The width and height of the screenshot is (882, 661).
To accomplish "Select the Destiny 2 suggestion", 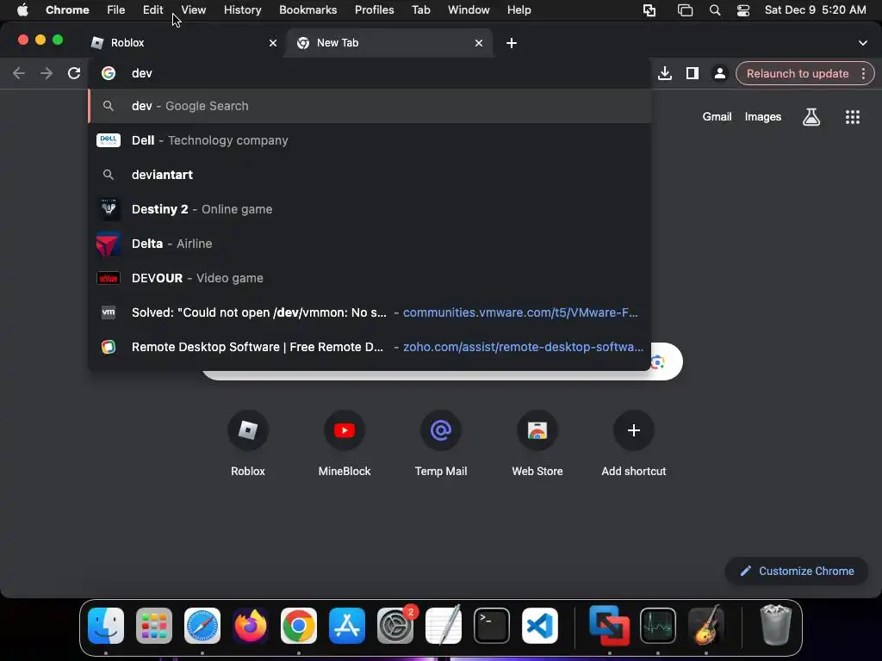I will pyautogui.click(x=370, y=209).
